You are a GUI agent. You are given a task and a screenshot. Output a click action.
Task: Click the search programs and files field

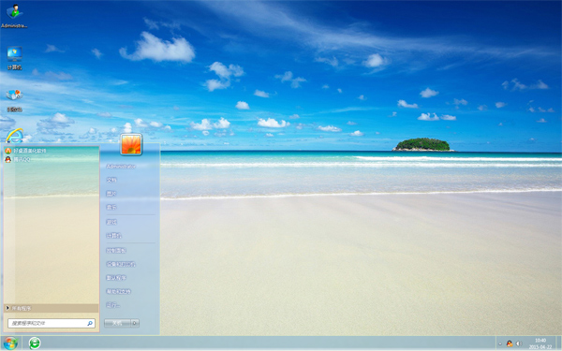(x=52, y=323)
